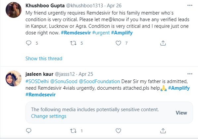Open Change settings for sensitive content

click(x=49, y=116)
